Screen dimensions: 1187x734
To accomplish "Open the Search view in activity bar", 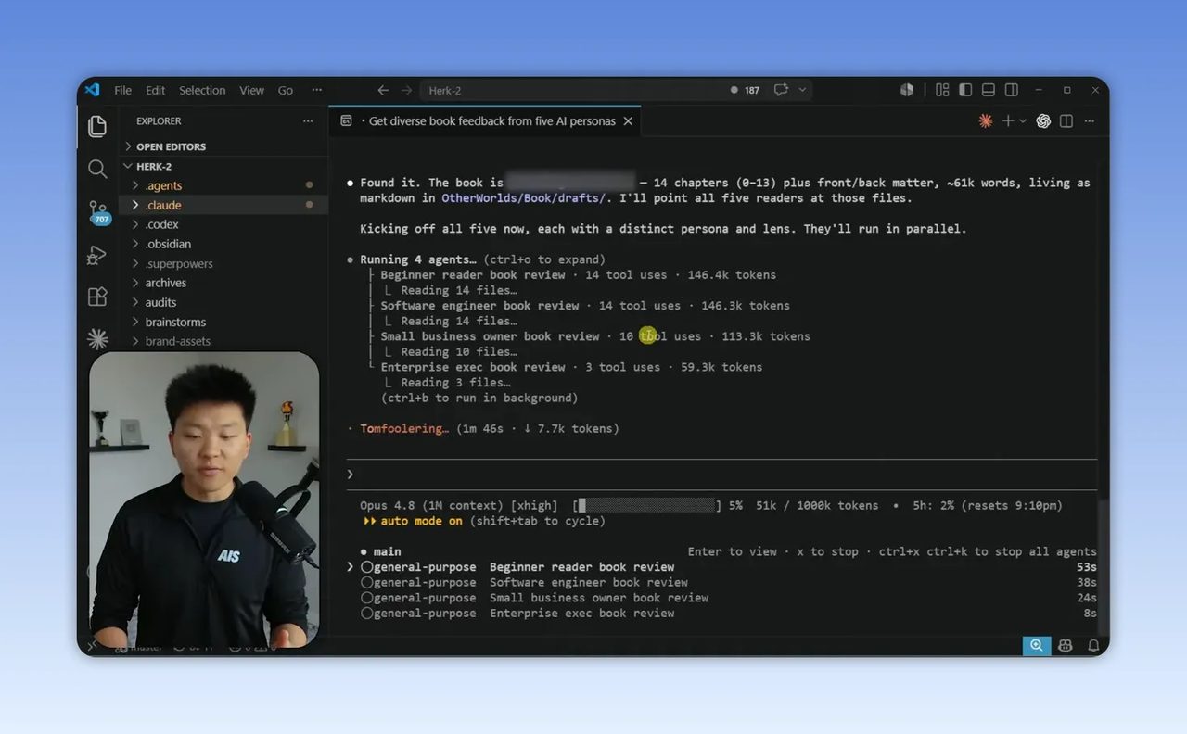I will pos(97,169).
